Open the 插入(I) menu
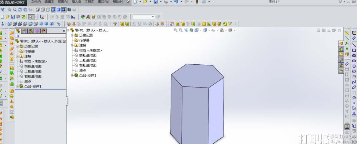Screen dimensions: 357x144 76,1
